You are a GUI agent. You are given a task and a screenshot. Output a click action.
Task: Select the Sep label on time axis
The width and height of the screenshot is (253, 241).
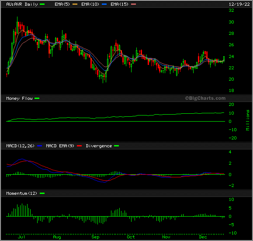coord(95,237)
